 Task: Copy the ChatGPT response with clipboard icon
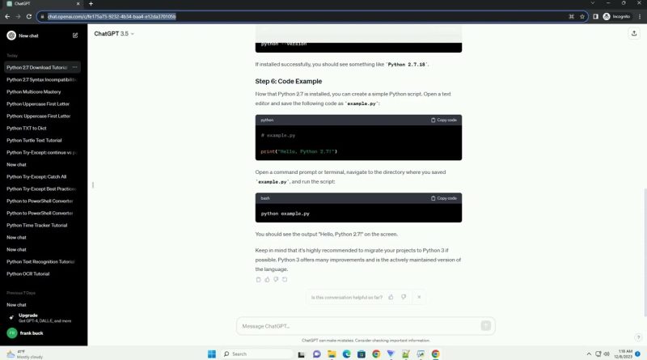pos(258,279)
